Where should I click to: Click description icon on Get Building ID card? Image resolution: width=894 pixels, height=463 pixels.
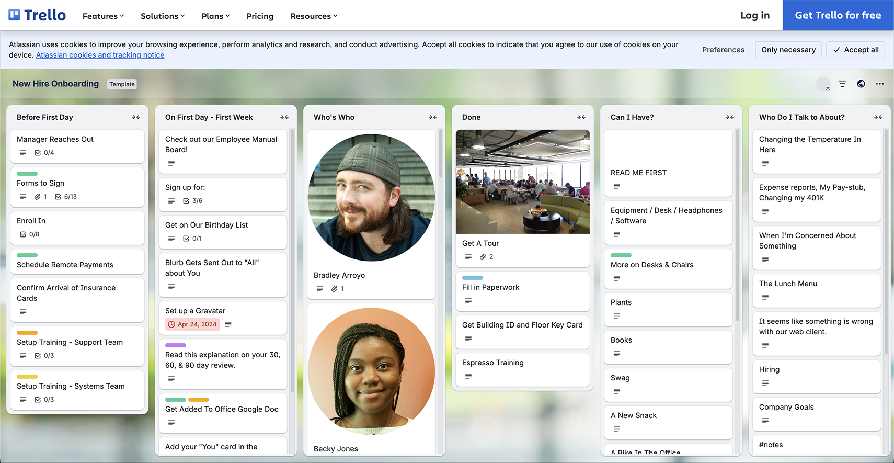tap(468, 338)
